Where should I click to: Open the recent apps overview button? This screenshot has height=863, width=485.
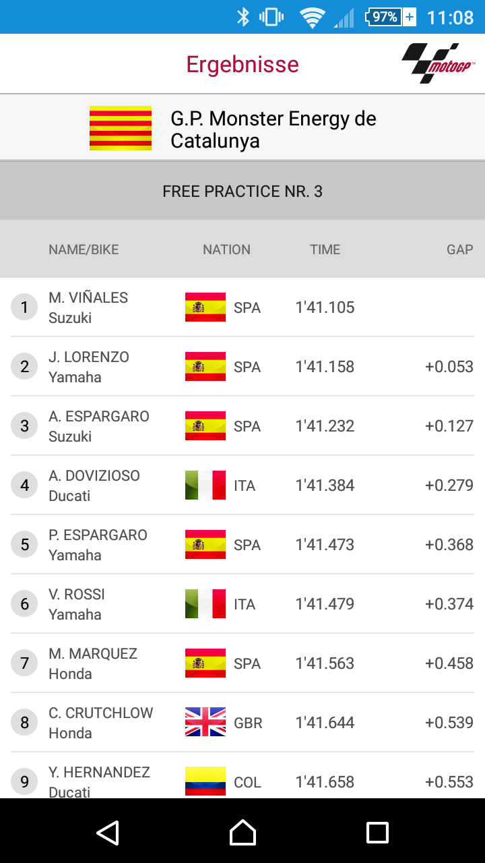[x=377, y=832]
